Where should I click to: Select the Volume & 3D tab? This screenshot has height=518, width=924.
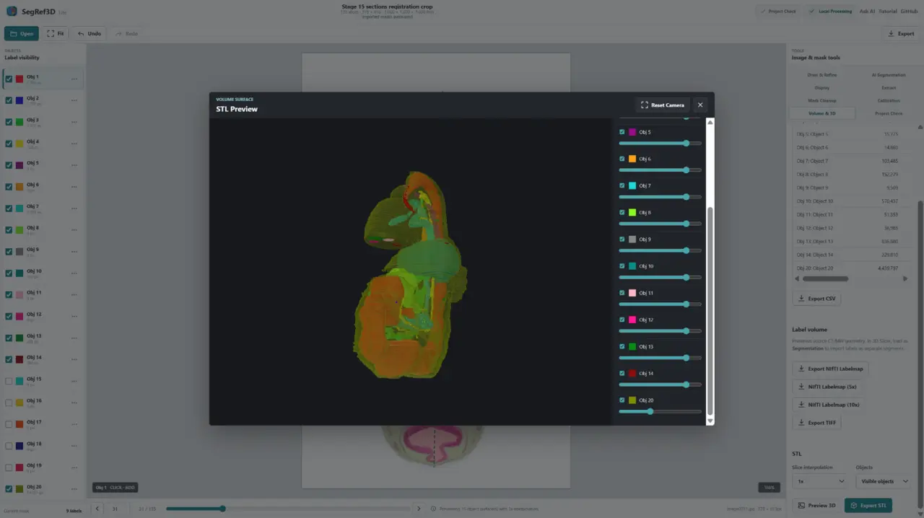pyautogui.click(x=822, y=113)
